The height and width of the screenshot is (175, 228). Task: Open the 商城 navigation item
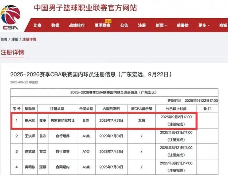223,25
